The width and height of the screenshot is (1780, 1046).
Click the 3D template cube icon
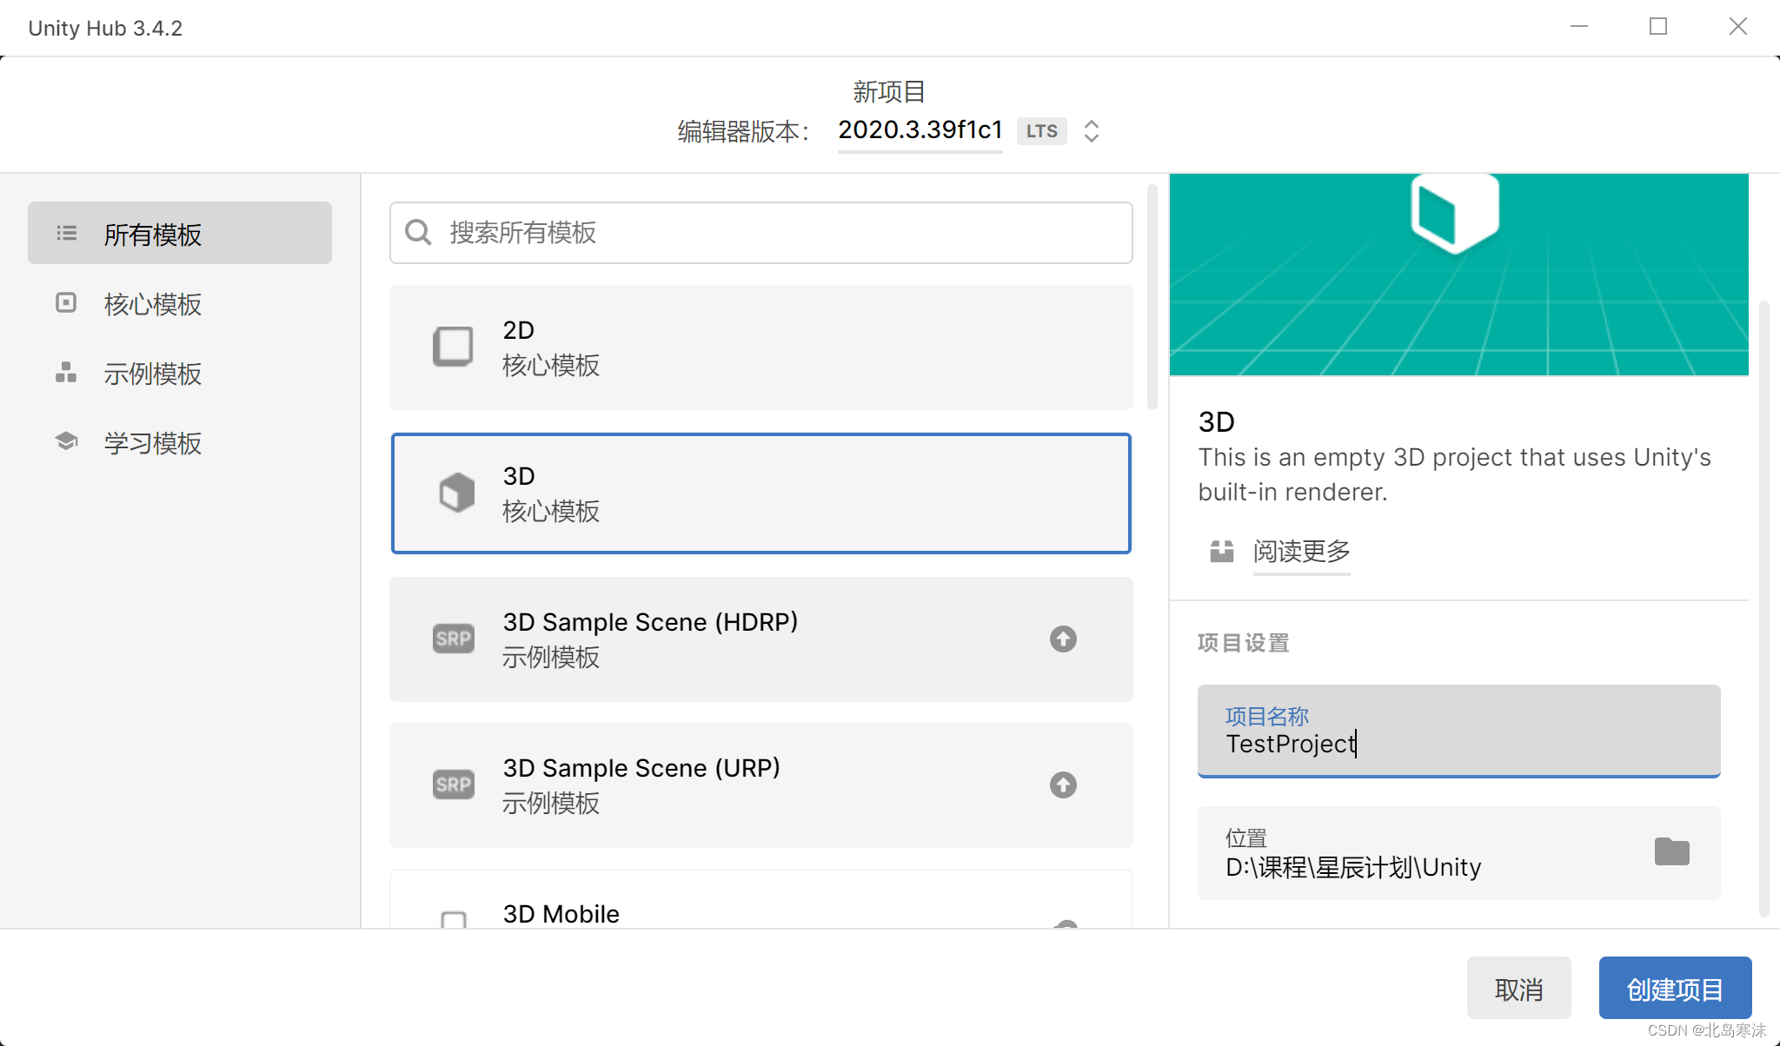pos(452,493)
